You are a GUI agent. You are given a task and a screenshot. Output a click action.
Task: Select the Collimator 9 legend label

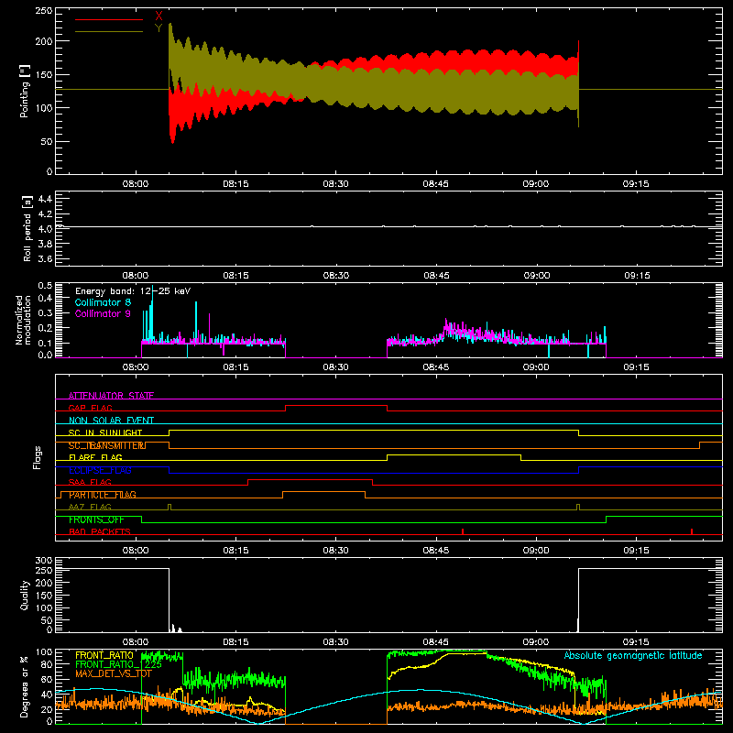point(103,313)
